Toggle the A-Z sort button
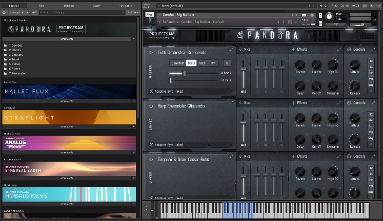 (34, 12)
